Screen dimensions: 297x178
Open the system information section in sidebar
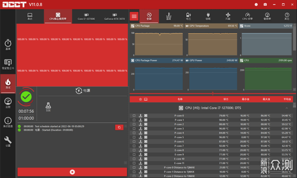pos(8,122)
